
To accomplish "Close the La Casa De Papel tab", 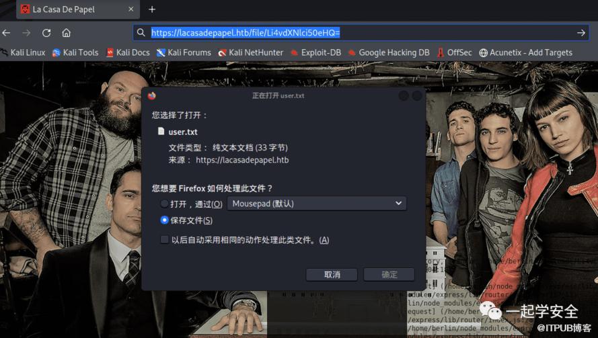I will tap(131, 9).
